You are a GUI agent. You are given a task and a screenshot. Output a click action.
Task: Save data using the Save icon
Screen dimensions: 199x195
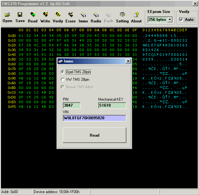(x=20, y=17)
